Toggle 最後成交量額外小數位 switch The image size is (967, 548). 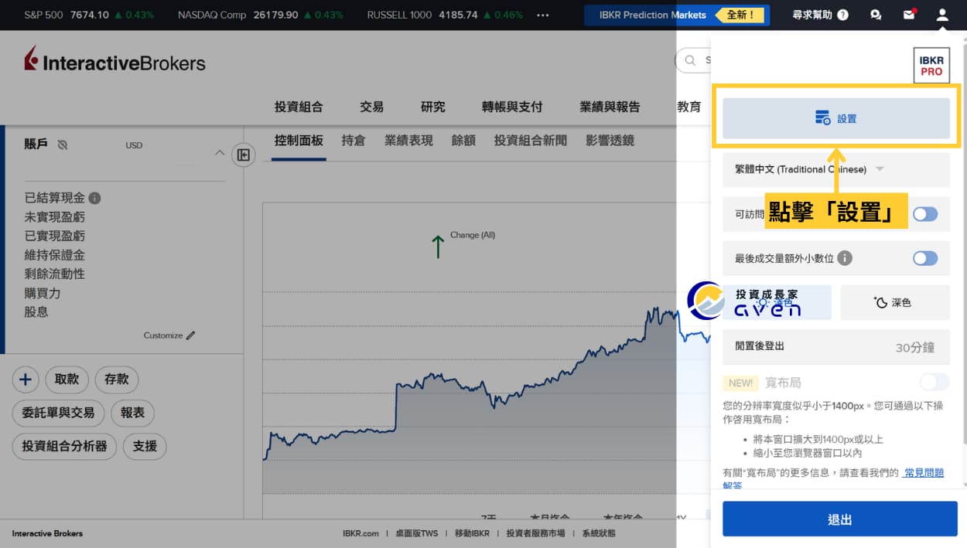(x=925, y=258)
